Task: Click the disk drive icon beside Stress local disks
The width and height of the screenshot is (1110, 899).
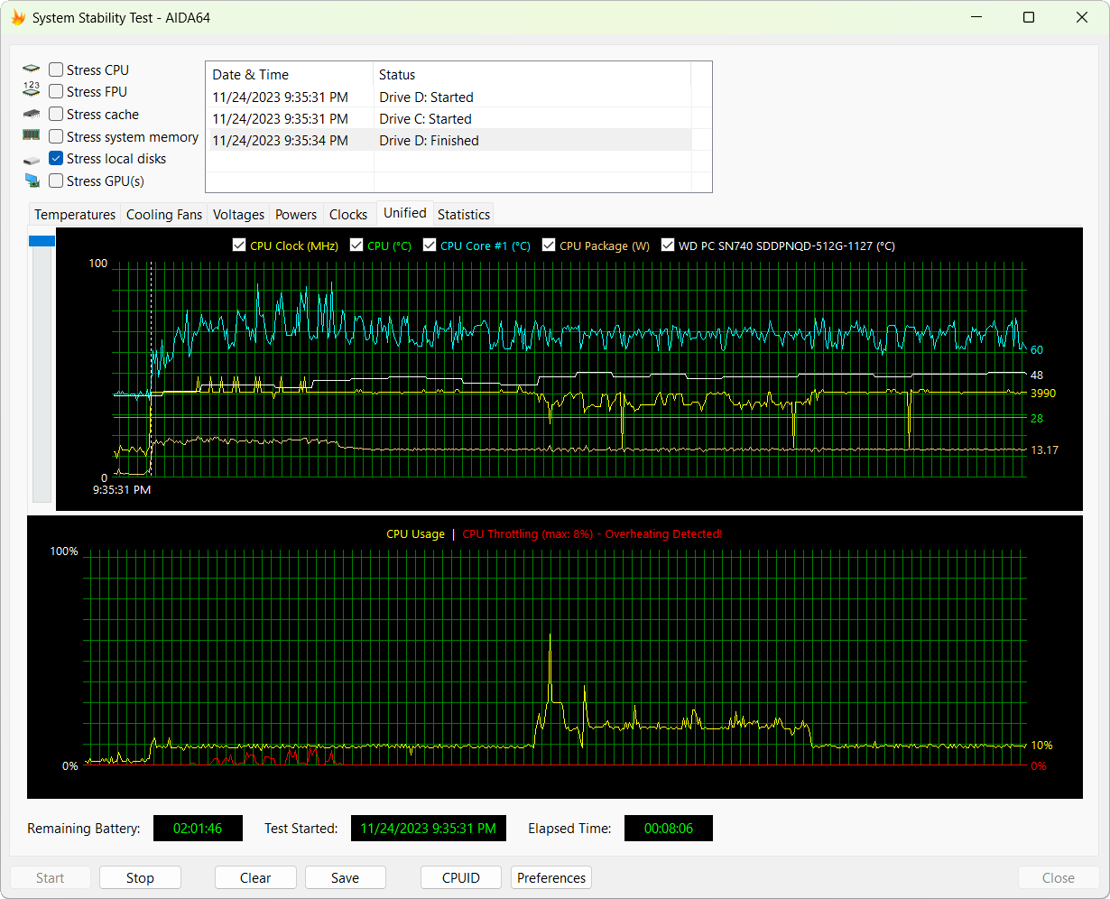Action: [32, 160]
